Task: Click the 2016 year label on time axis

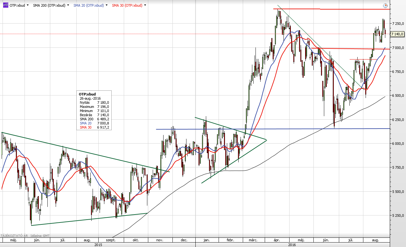Action: (292, 245)
